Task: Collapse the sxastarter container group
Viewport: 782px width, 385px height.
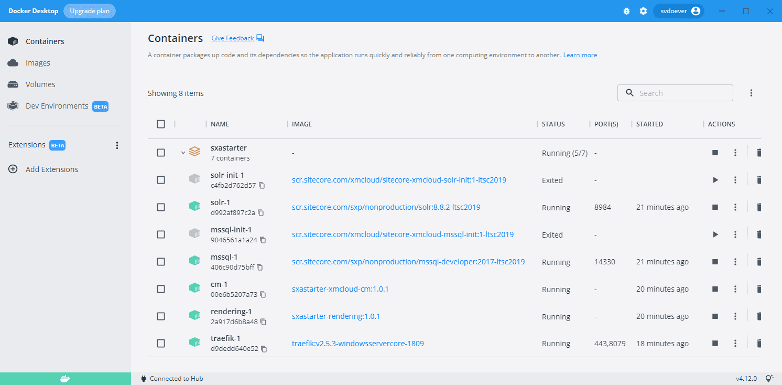Action: click(x=183, y=153)
